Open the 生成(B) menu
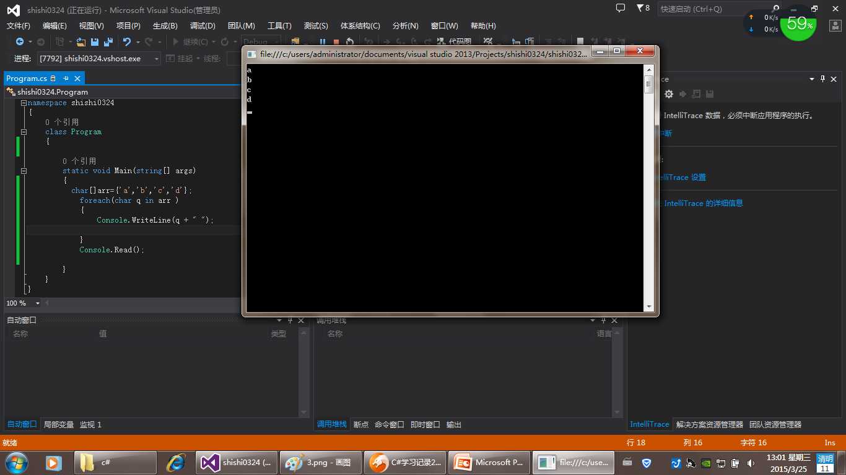 (x=165, y=25)
